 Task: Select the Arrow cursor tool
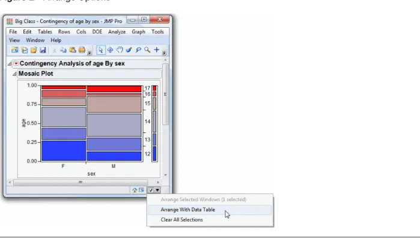pyautogui.click(x=101, y=50)
